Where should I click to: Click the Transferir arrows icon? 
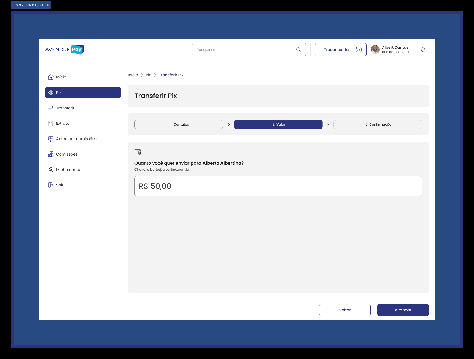click(x=51, y=108)
